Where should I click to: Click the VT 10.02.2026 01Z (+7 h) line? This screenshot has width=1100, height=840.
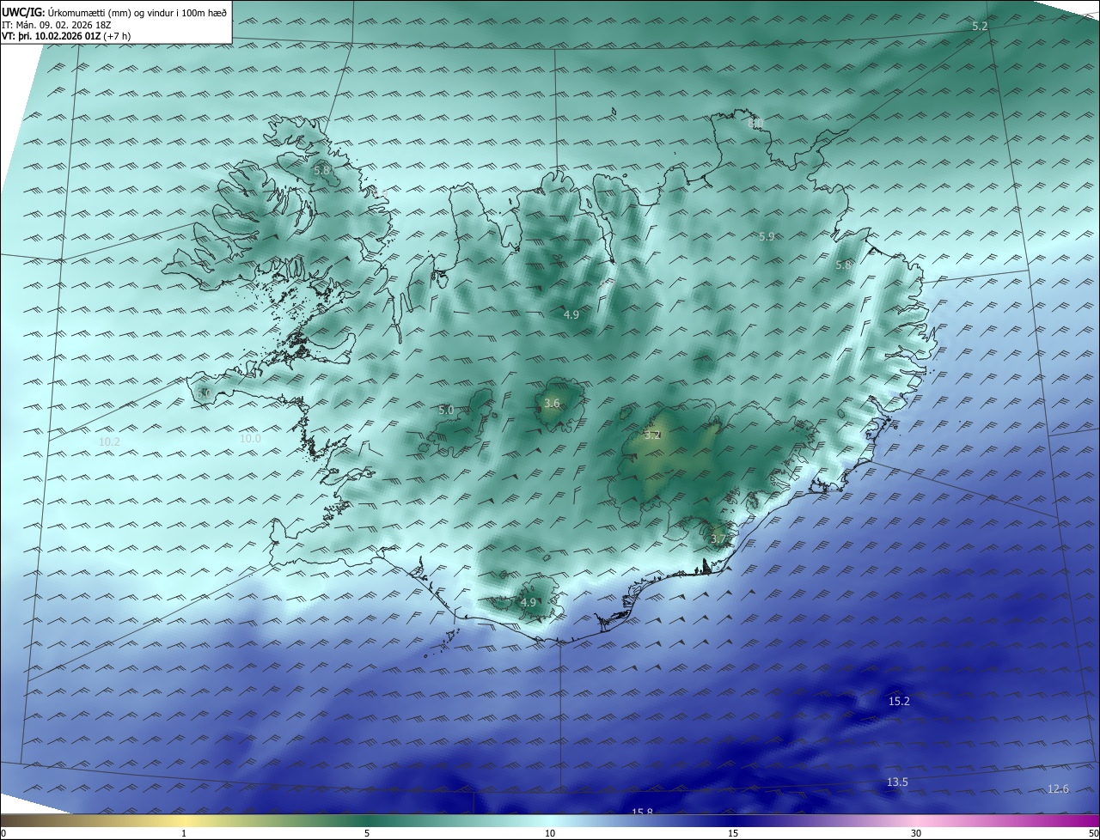66,37
